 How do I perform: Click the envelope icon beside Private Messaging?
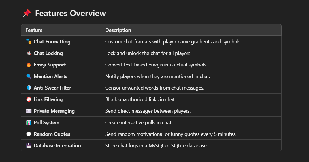pyautogui.click(x=29, y=111)
